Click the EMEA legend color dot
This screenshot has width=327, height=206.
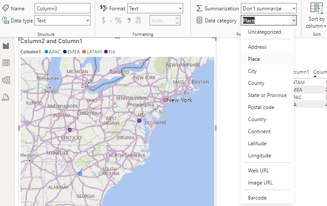pyautogui.click(x=65, y=52)
